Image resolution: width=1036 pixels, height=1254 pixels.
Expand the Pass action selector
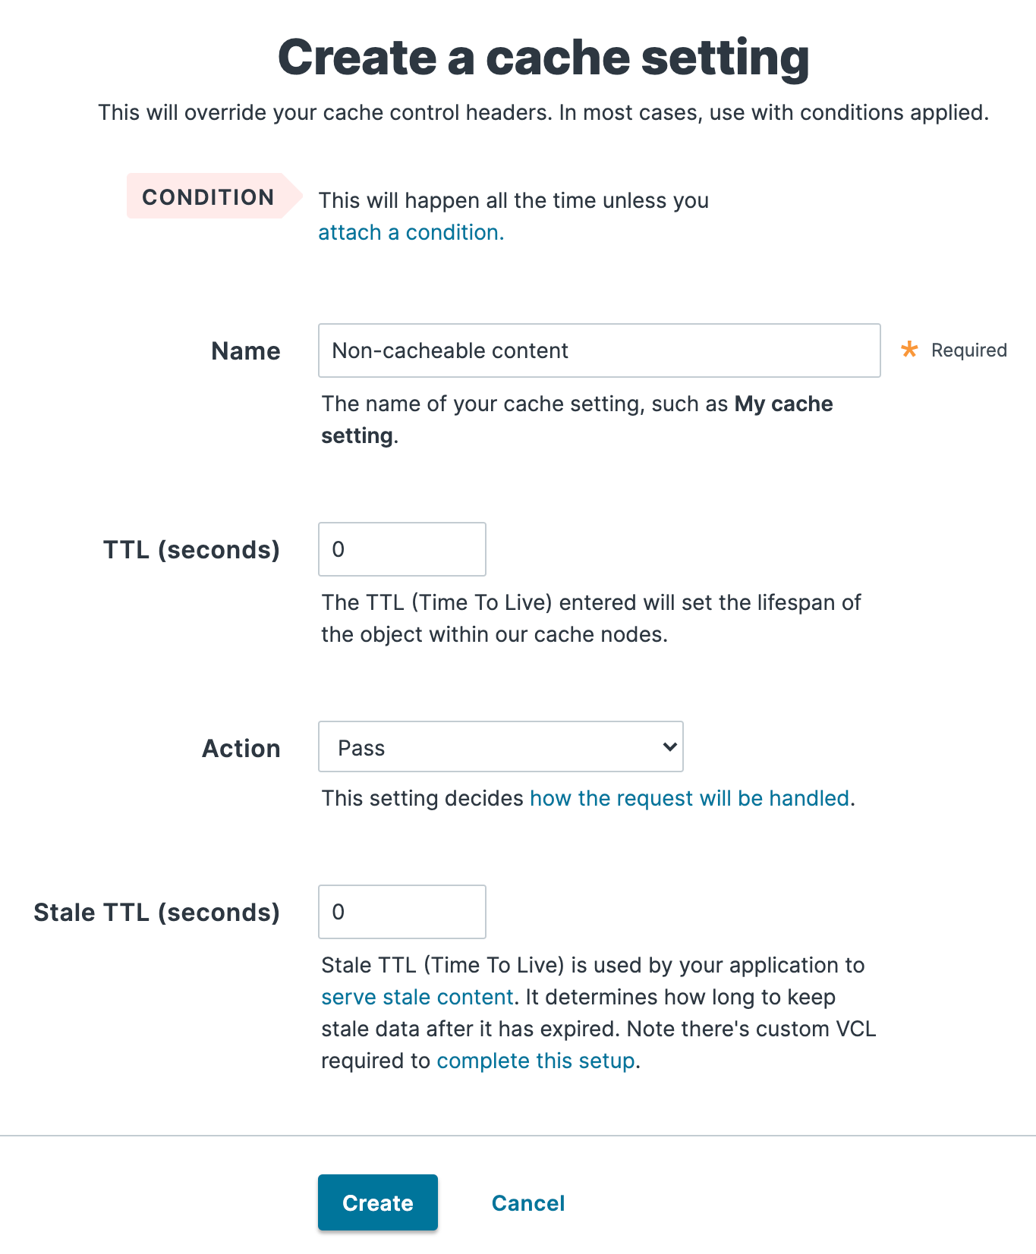pos(500,746)
